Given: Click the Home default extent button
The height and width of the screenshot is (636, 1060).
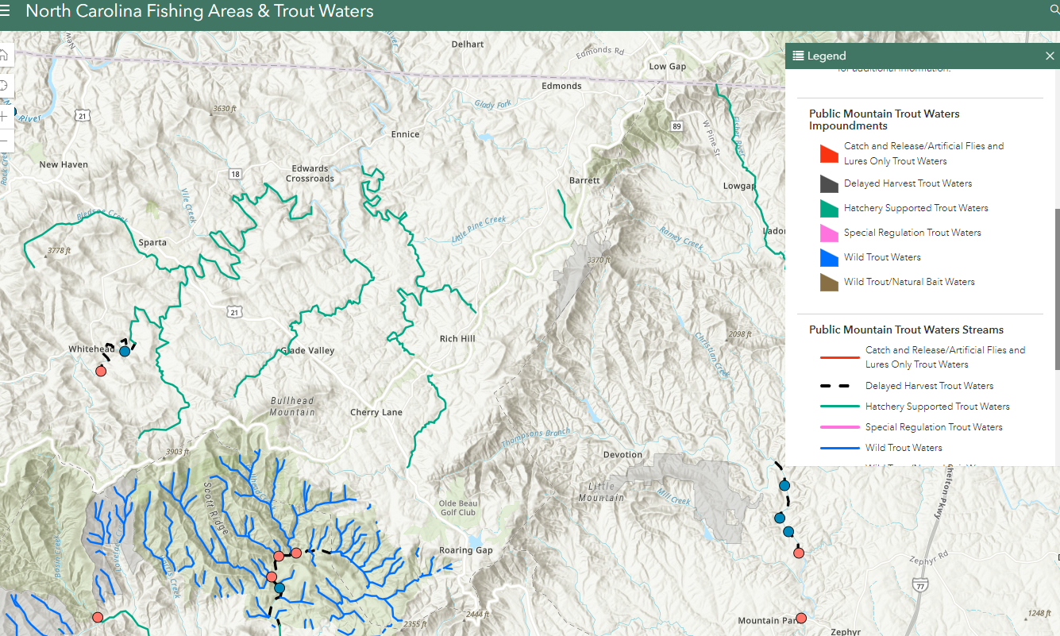Looking at the screenshot, I should 4,55.
